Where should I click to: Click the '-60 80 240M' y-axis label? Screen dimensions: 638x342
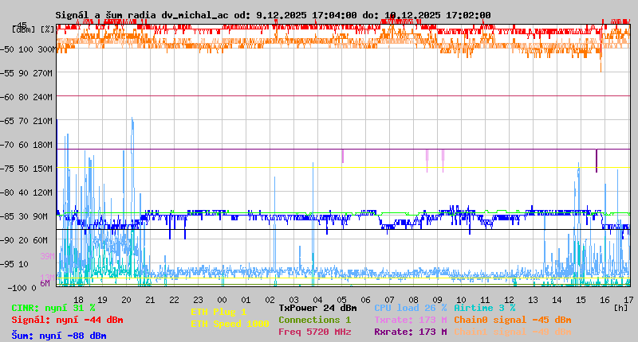pyautogui.click(x=28, y=97)
